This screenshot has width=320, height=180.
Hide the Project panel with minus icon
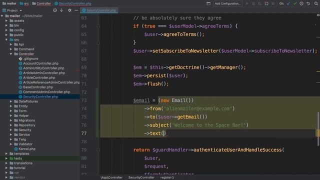pos(76,10)
